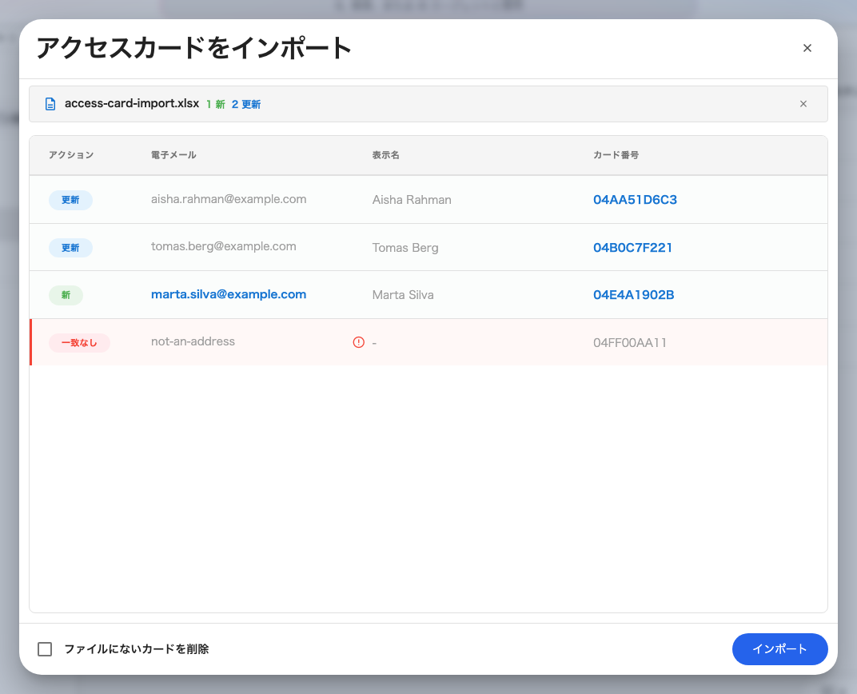Click the spreadsheet file icon
The width and height of the screenshot is (857, 694).
pyautogui.click(x=50, y=104)
